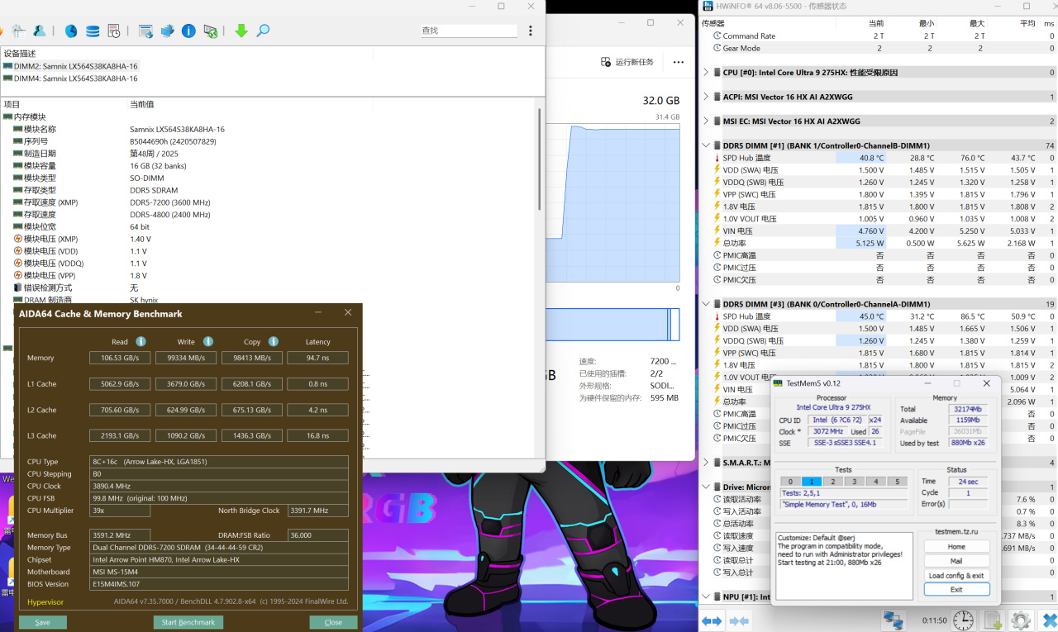Collapse the DDR5 DIMM [#1] sensor group

pos(705,145)
